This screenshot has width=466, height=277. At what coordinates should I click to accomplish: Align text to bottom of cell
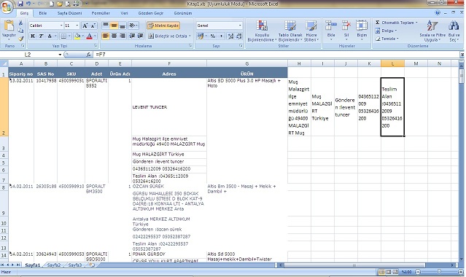(x=122, y=26)
